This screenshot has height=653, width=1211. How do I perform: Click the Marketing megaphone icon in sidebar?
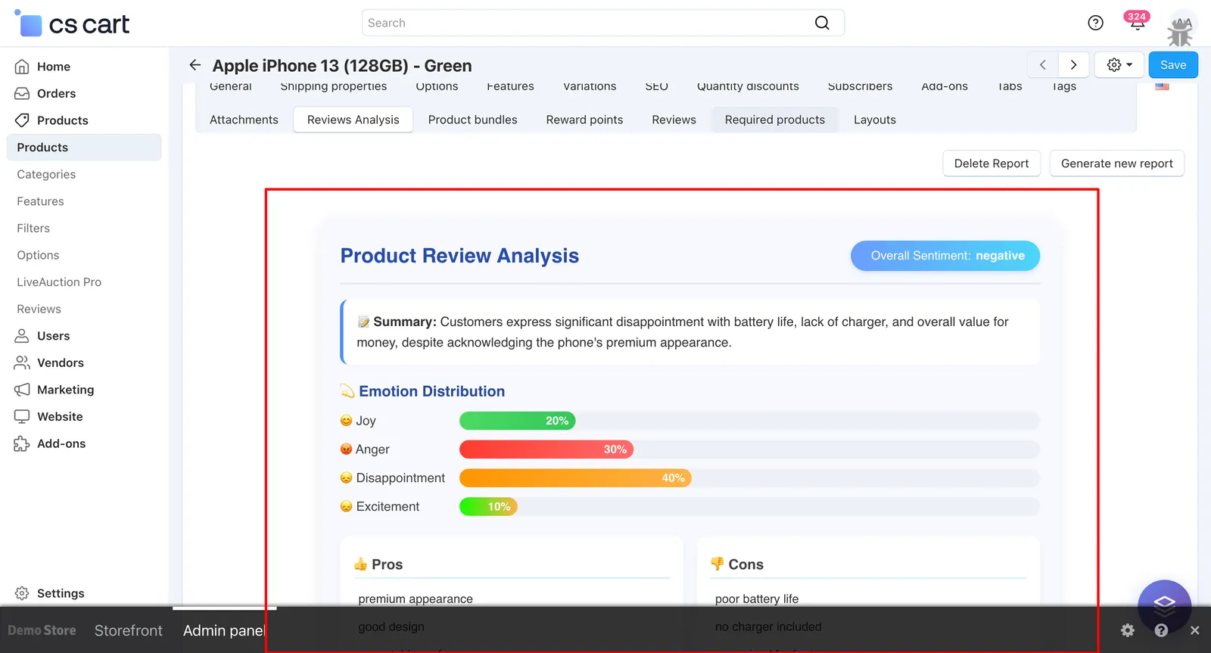tap(22, 390)
